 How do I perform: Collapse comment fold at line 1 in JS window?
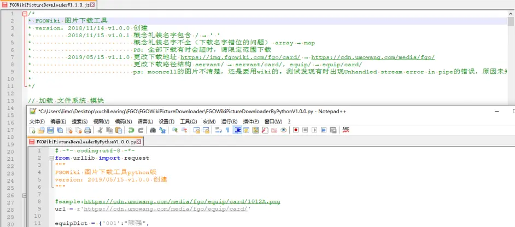click(x=24, y=14)
